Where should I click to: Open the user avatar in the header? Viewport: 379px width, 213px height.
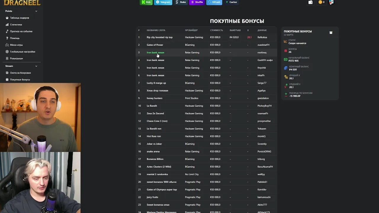pos(331,2)
